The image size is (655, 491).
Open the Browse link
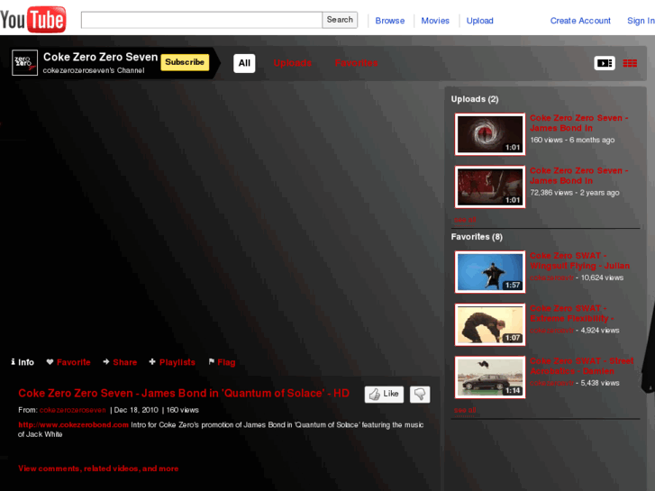coord(390,21)
